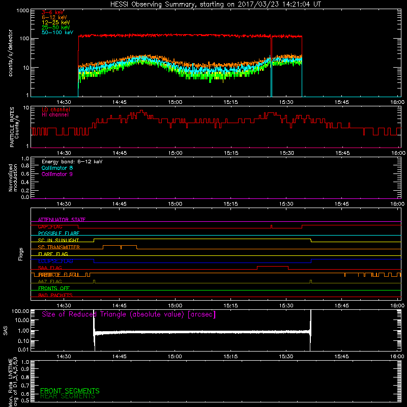Click the SC_IN_SUNLIGHT flag label
Screen dimensions: 407x407
click(x=59, y=240)
